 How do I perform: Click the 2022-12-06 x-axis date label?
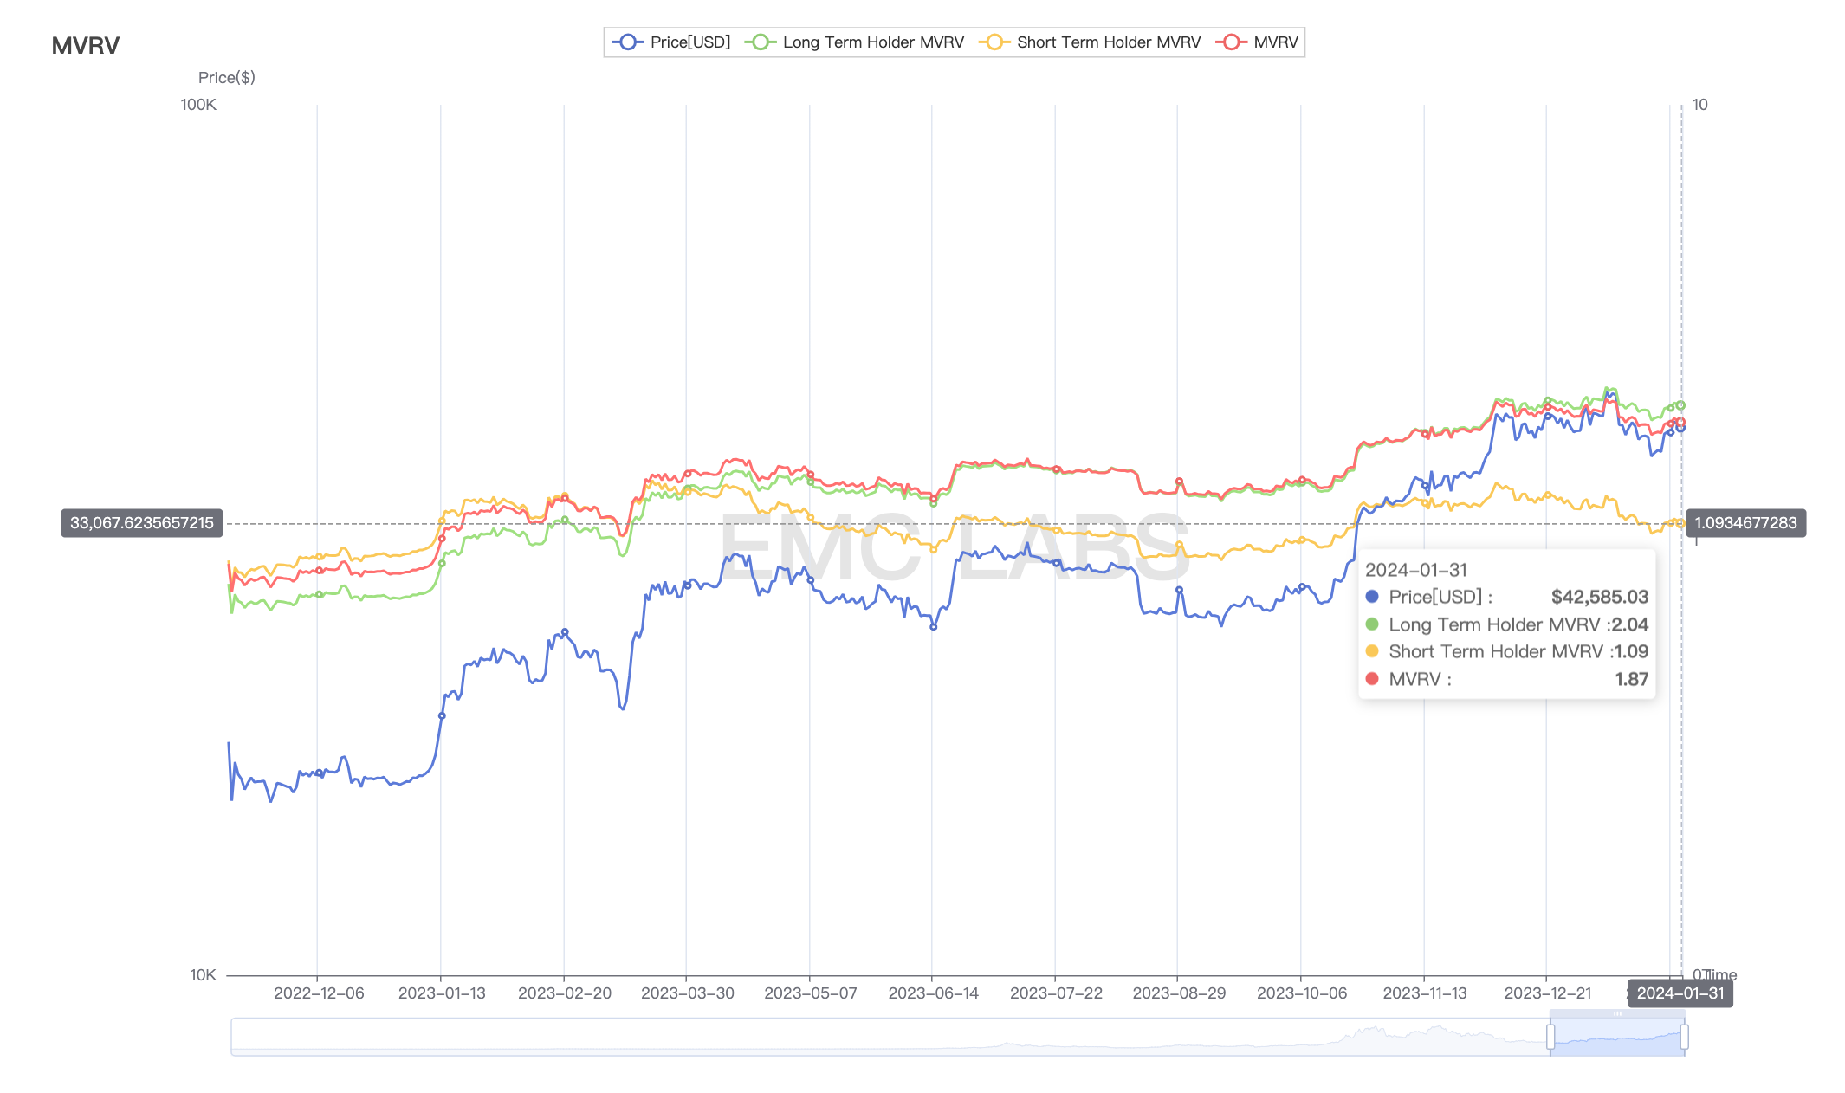[319, 993]
